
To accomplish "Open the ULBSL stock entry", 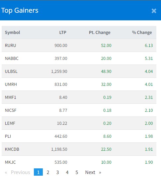I will tap(11, 72).
